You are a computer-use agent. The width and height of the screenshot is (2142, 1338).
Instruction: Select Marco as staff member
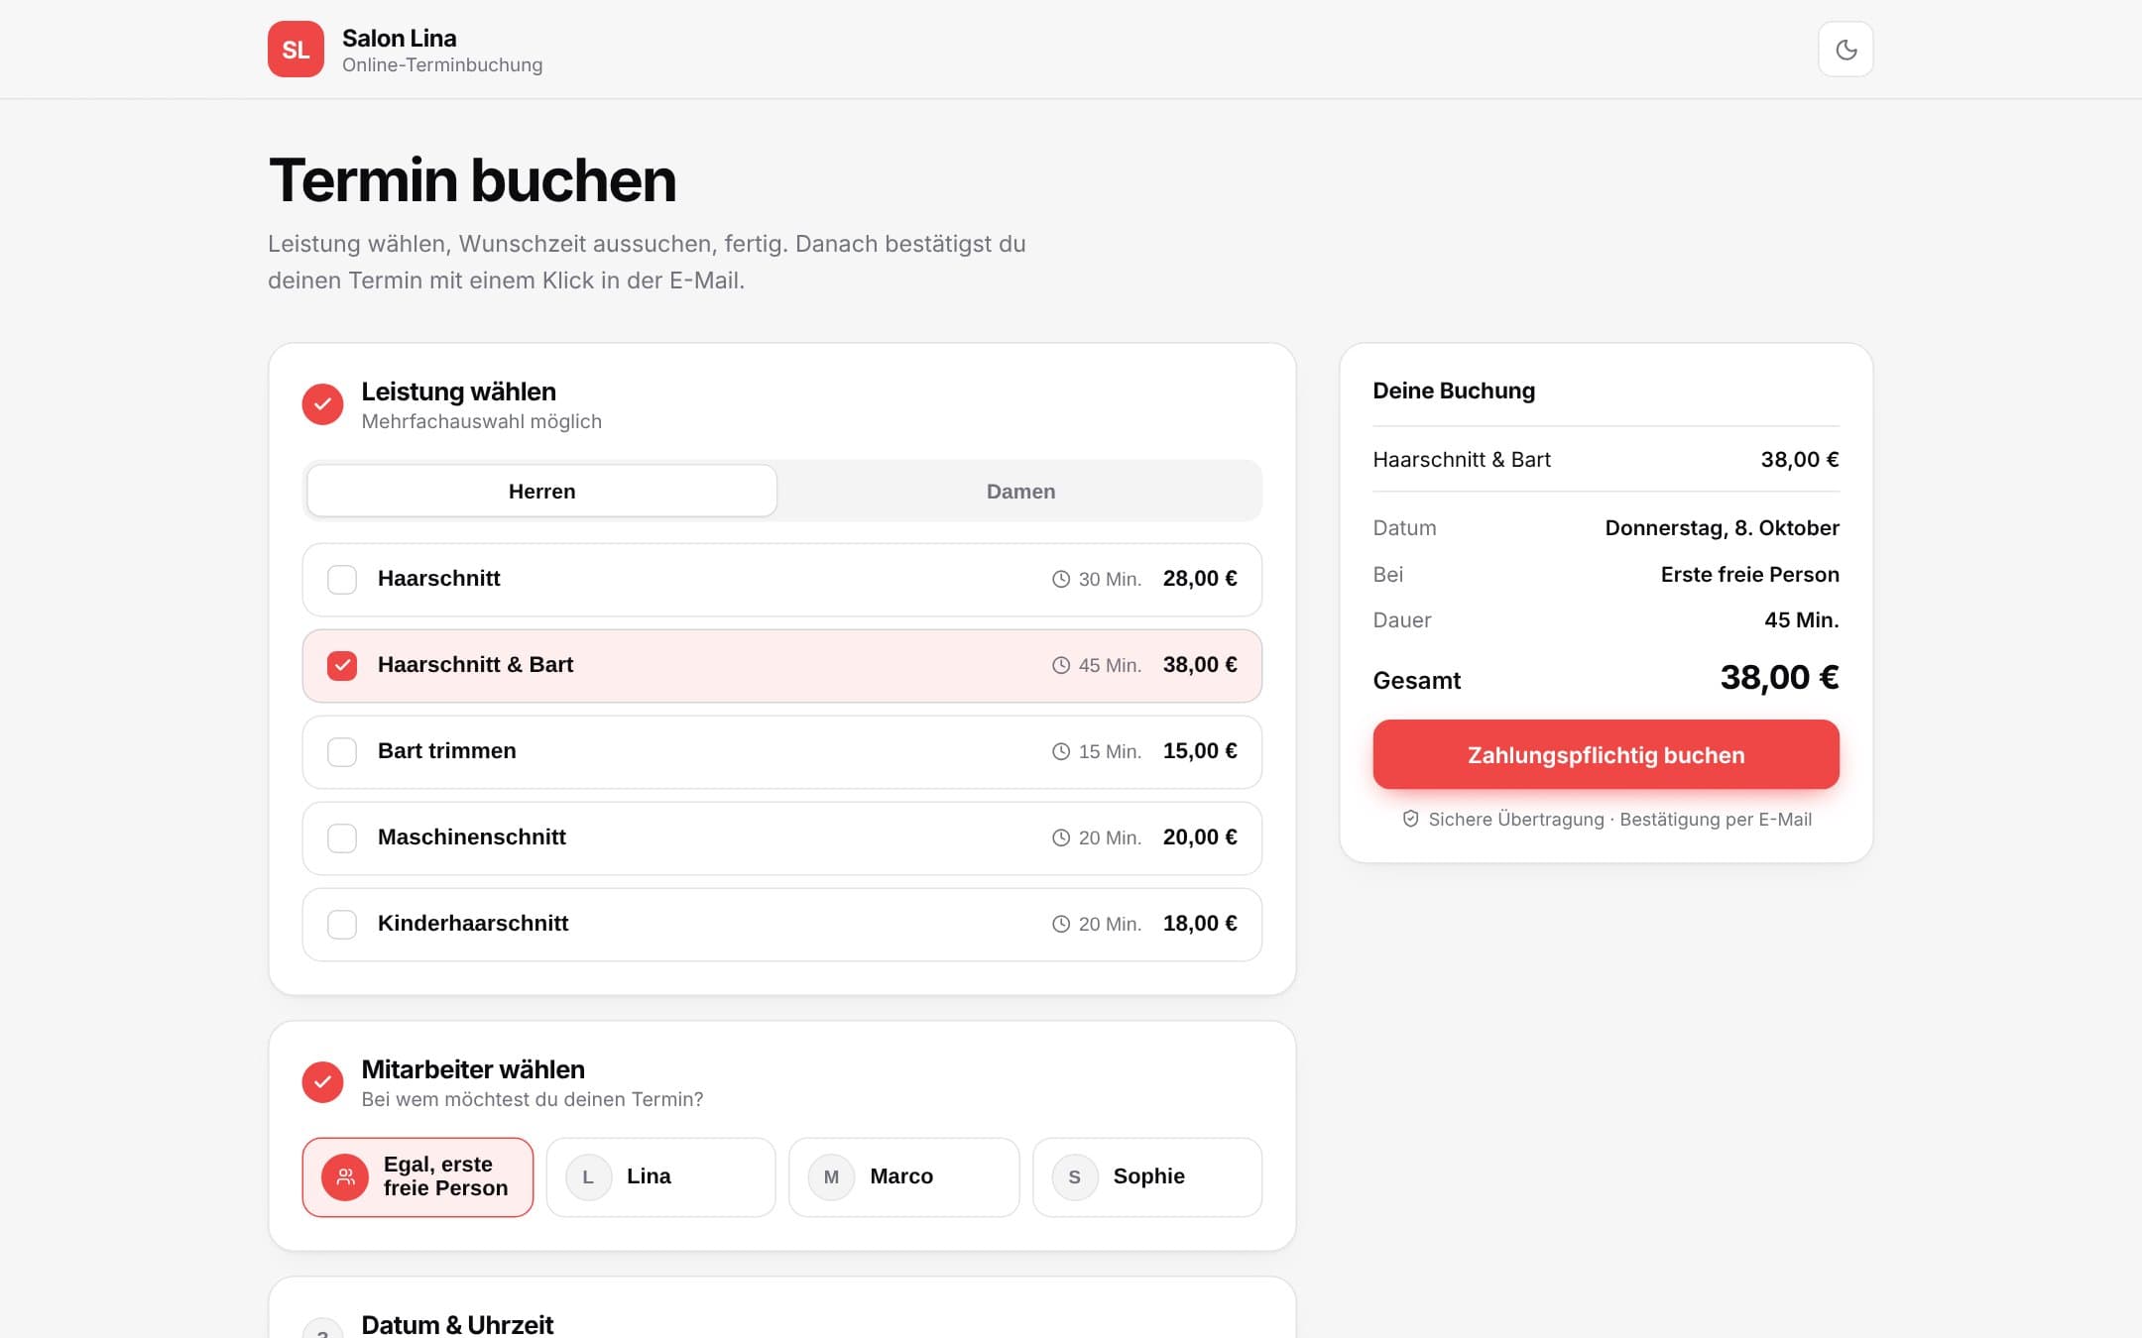pyautogui.click(x=903, y=1177)
